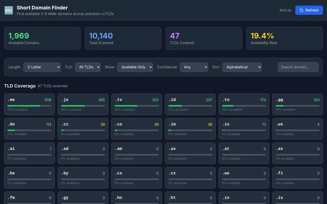This screenshot has height=204, width=327.
Task: Click the Available Domains stat card
Action: [x=42, y=38]
